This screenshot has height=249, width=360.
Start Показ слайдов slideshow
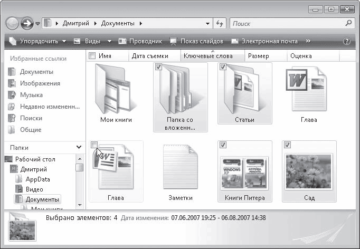[197, 41]
